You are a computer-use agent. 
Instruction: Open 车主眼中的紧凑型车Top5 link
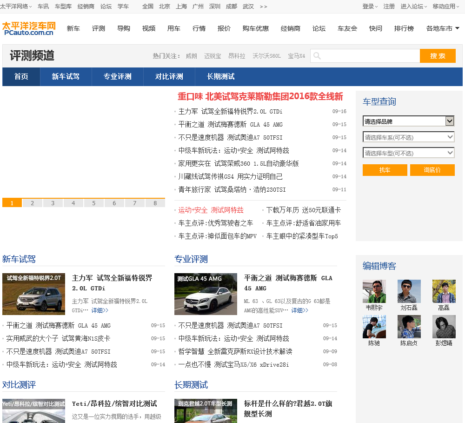point(302,236)
